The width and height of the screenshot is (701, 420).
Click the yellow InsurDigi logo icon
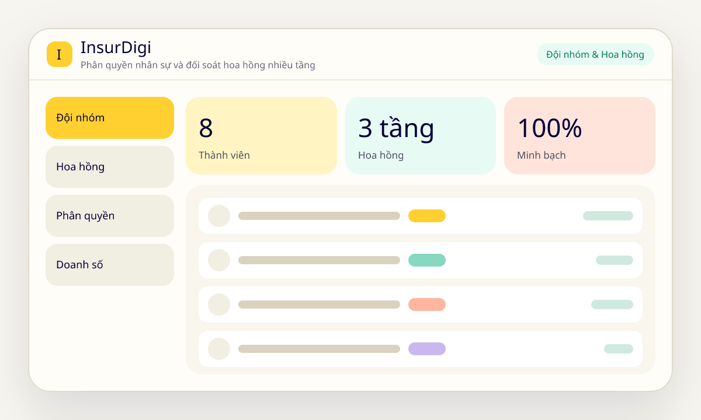point(60,54)
